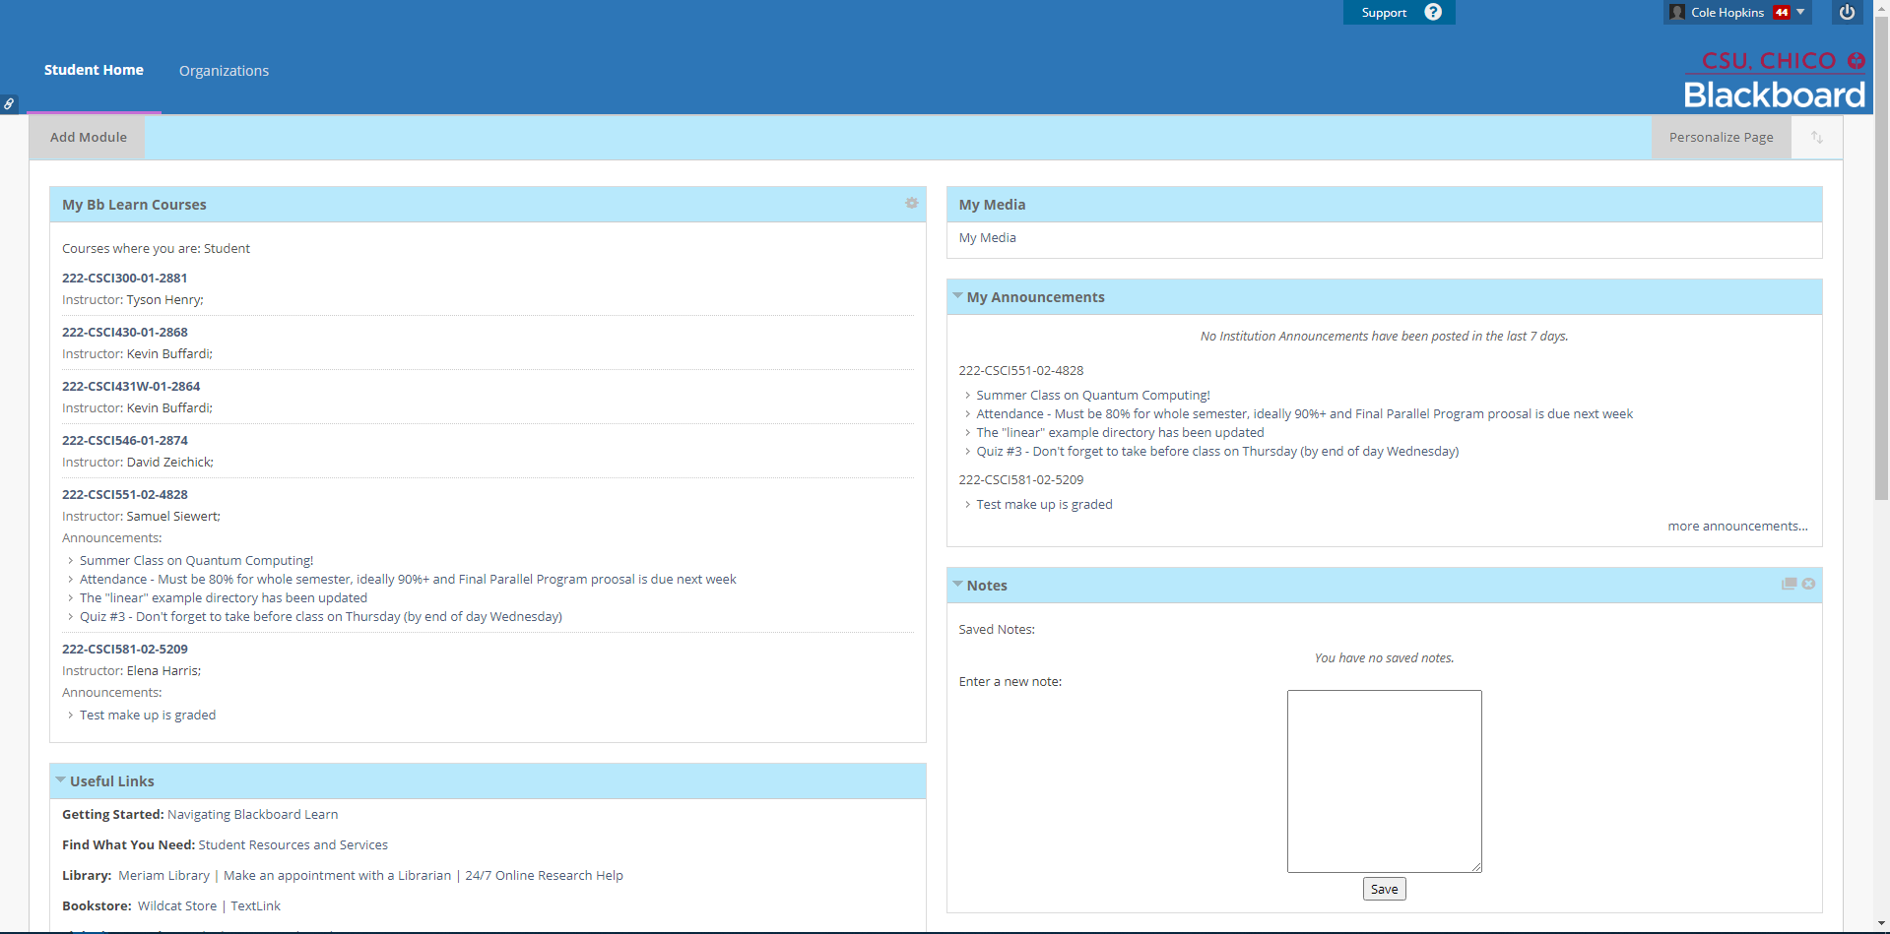Open Personalize Page
Screen dimensions: 1890x934
[x=1720, y=137]
